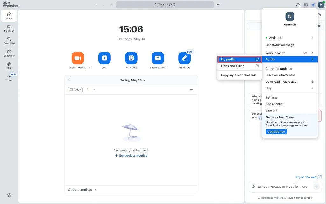Click the settings gear at bottom left
The image size is (326, 204).
point(9,195)
